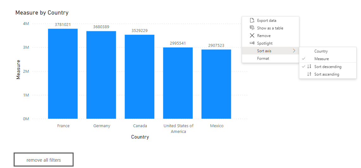361x168 pixels.
Task: Select Remove in the context menu
Action: point(270,36)
